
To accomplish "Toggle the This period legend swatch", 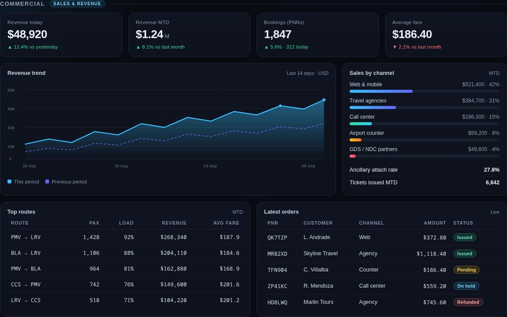I will [9, 182].
